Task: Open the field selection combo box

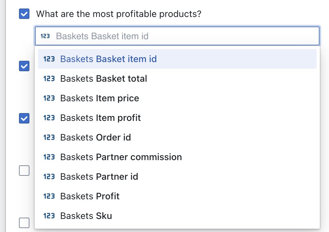Action: (x=177, y=36)
